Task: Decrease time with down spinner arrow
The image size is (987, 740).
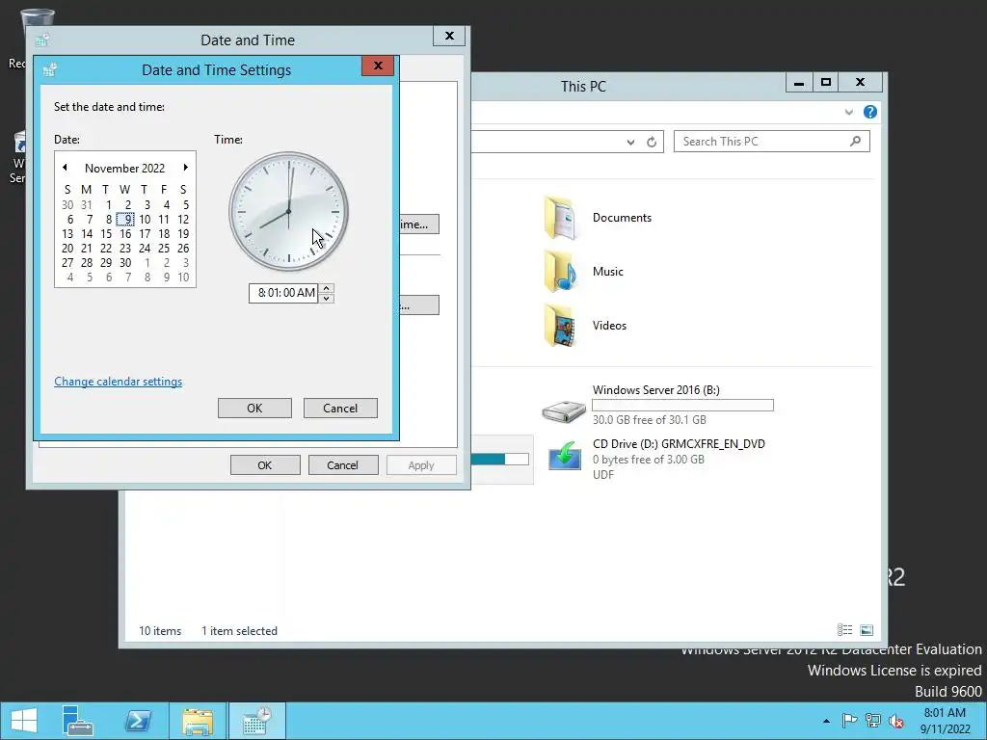Action: click(326, 299)
